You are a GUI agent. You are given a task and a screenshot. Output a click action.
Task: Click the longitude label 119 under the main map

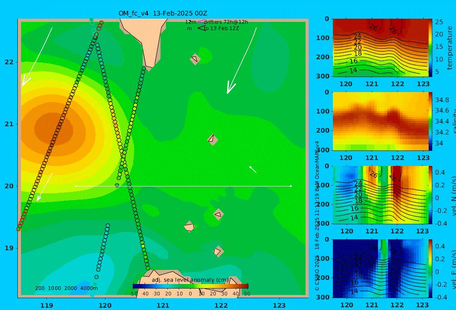[x=47, y=305]
